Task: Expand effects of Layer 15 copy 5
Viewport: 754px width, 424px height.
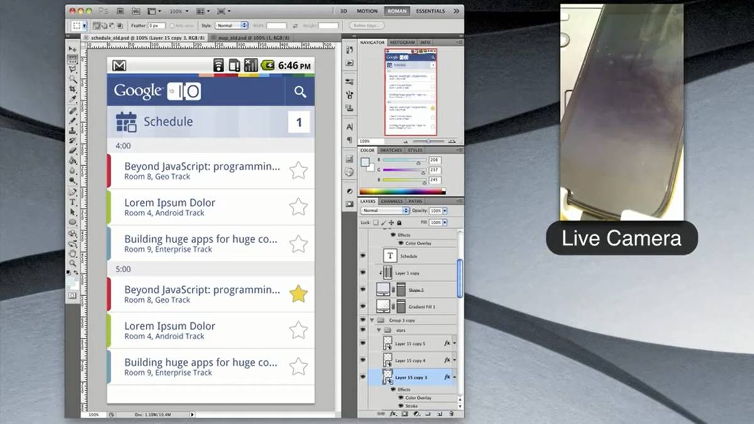Action: [454, 344]
